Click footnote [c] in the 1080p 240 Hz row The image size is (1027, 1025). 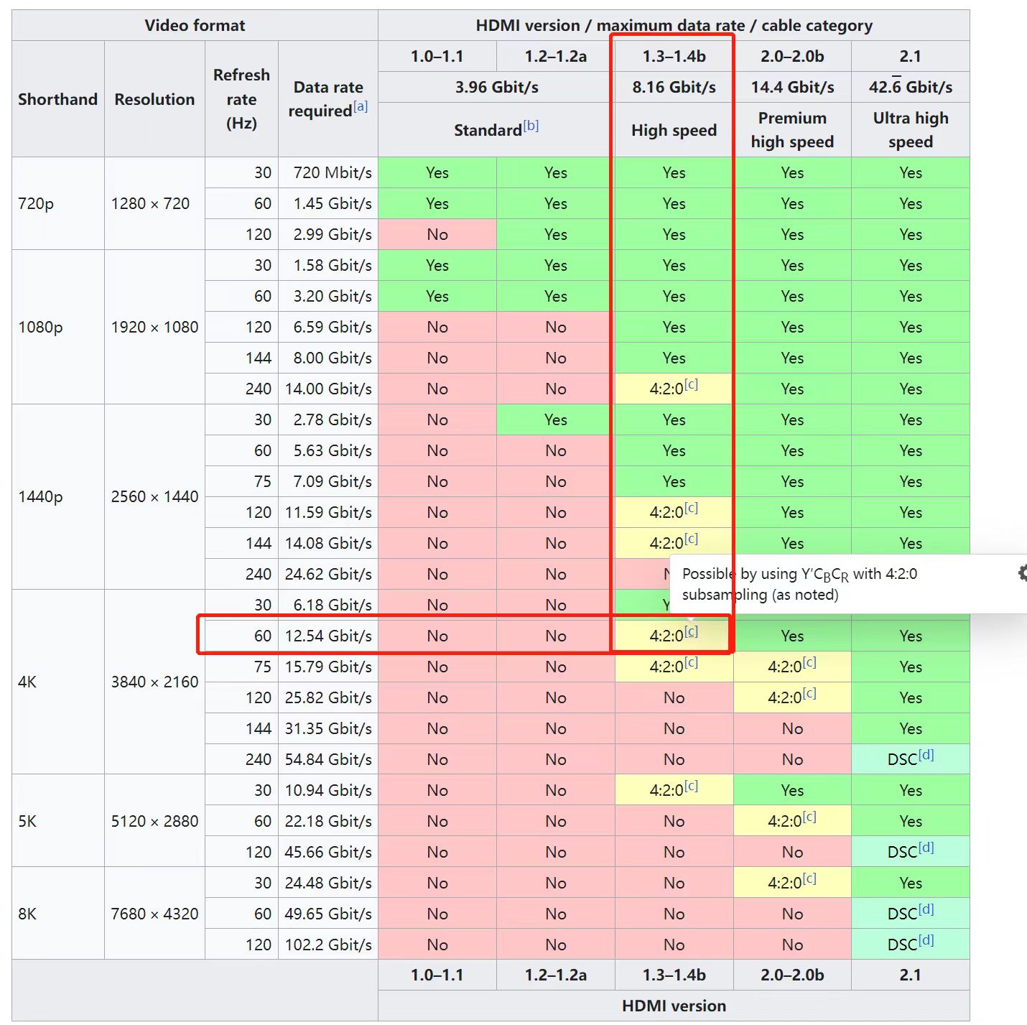tap(691, 384)
